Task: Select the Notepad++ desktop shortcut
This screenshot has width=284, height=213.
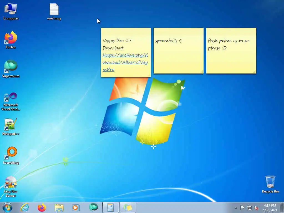Action: (x=11, y=126)
